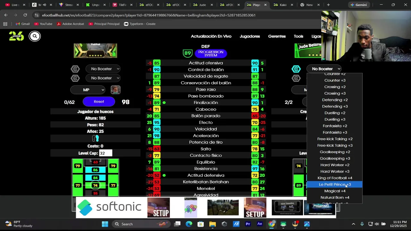Open site information icon in the address bar
411x231 pixels.
click(37, 15)
